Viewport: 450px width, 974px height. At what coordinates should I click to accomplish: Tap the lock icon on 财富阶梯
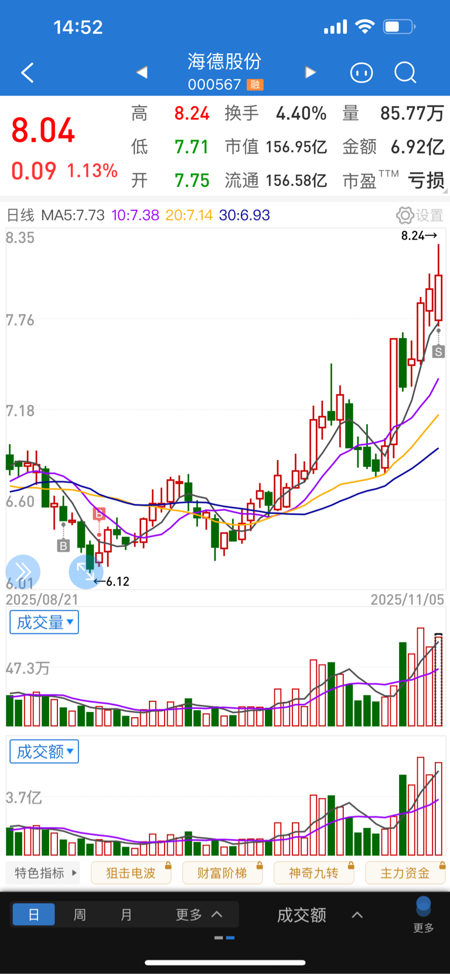[260, 866]
